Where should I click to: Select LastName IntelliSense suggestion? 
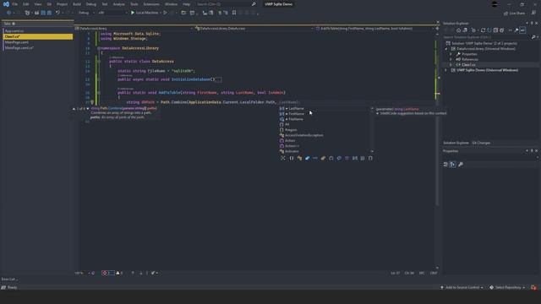tap(325, 109)
